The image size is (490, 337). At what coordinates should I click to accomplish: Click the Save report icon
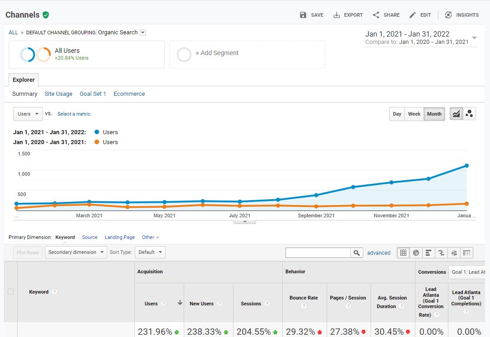click(303, 15)
